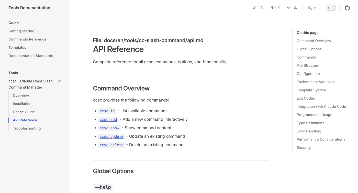The image size is (358, 193).
Task: Open Getting Started in the Guide section
Action: [21, 31]
